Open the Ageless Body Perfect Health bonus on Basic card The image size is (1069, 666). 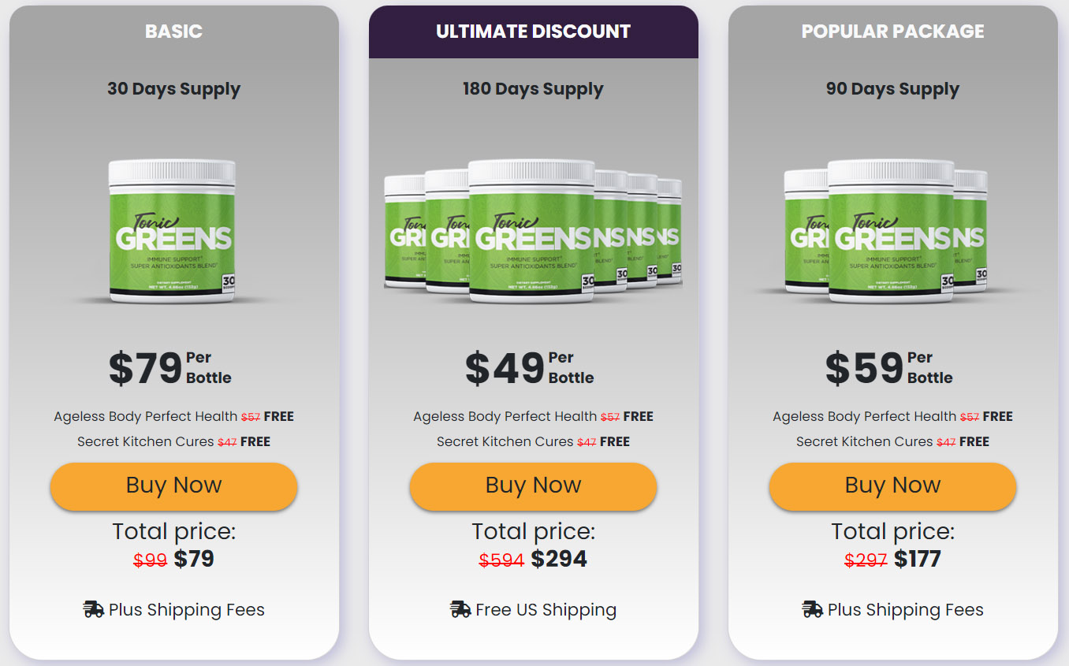pos(173,416)
